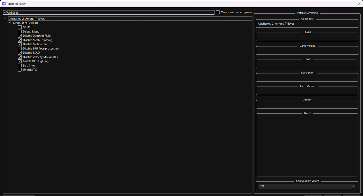Collapse Uncharted 2: Among Thieves tree node
363x196 pixels.
coord(5,19)
